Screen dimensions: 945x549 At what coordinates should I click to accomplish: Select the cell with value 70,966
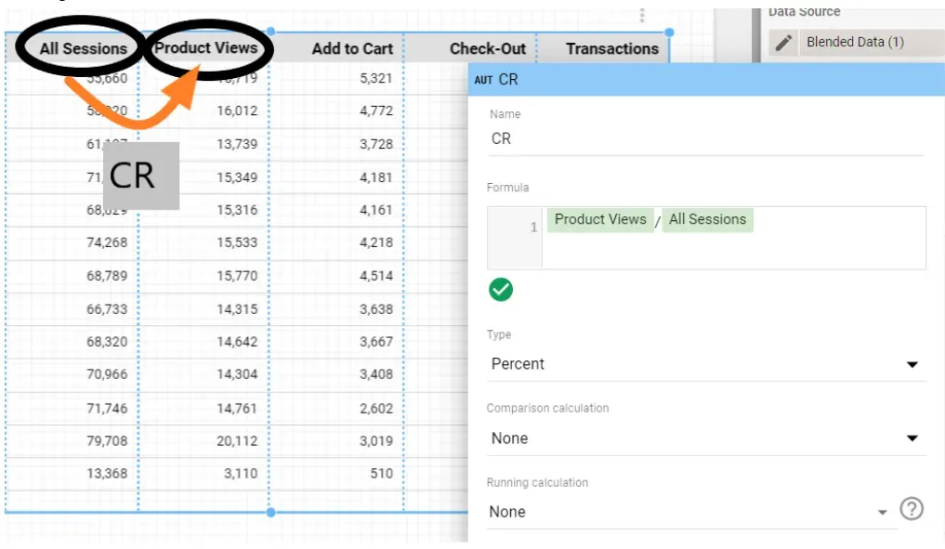click(x=107, y=374)
